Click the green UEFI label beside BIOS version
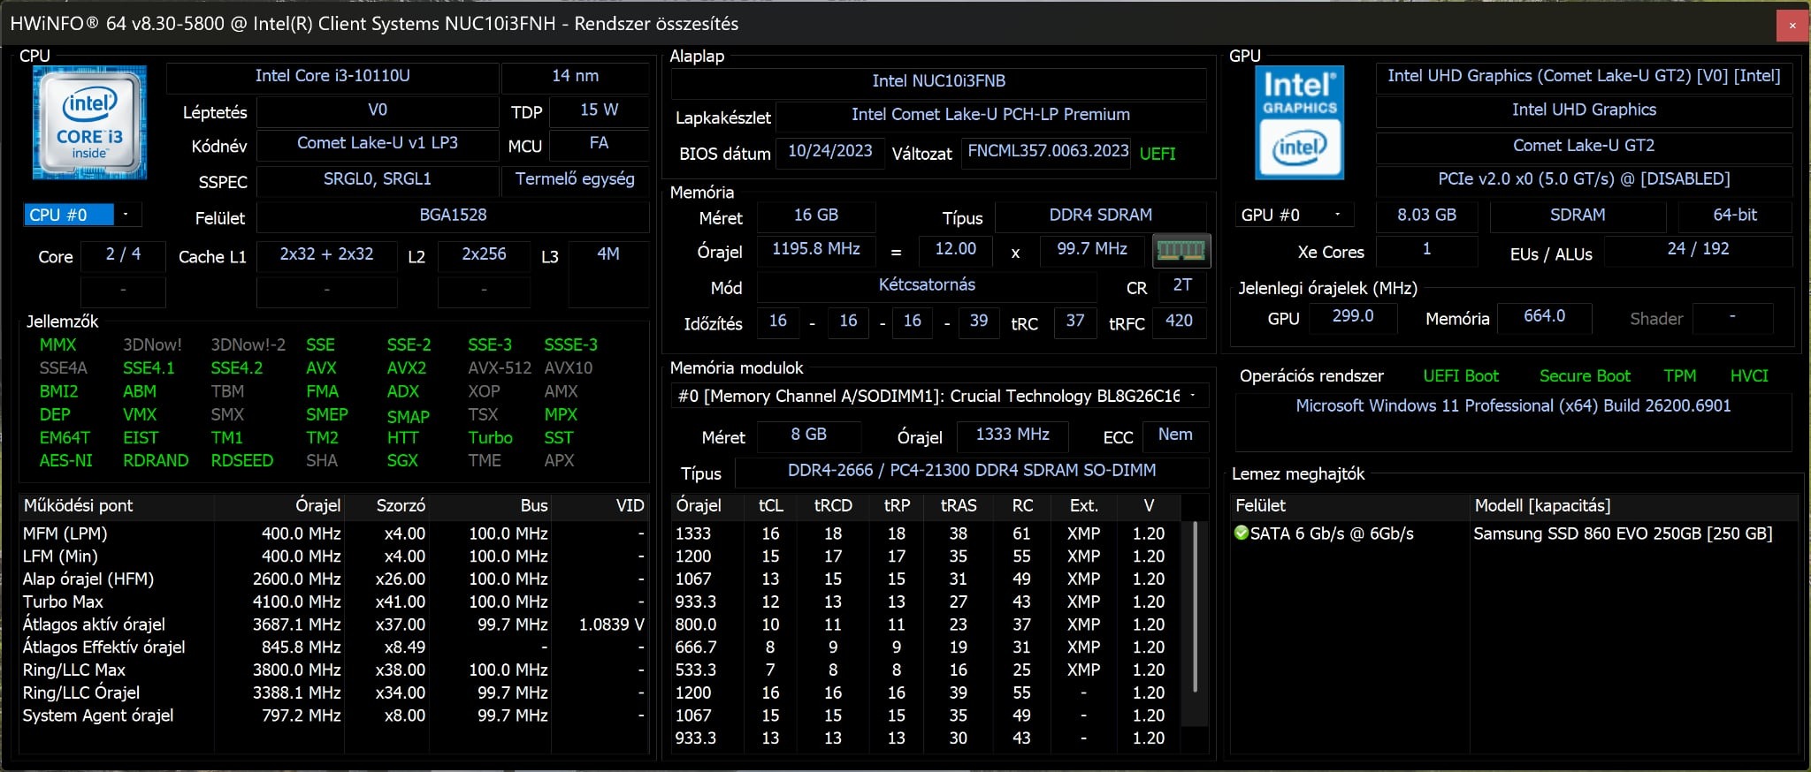 coord(1158,154)
